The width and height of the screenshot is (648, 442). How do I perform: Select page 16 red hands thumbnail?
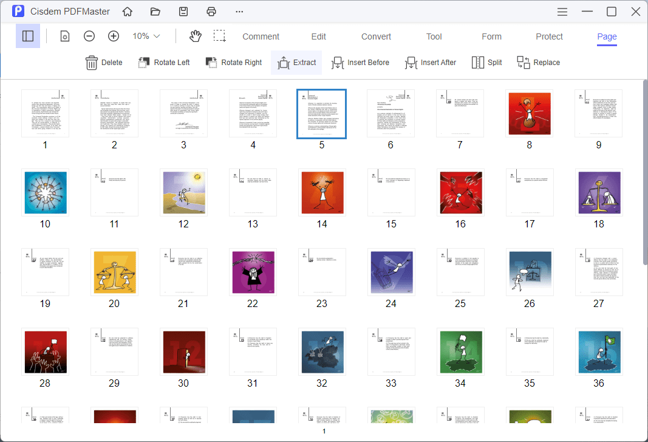(461, 193)
